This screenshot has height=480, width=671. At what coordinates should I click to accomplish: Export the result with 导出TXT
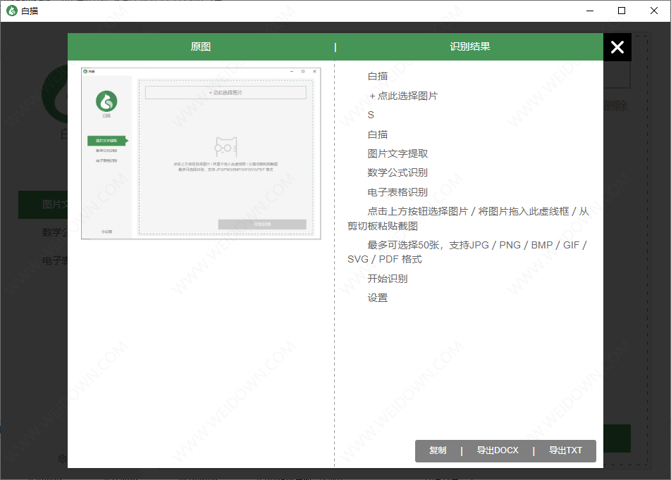pyautogui.click(x=565, y=450)
